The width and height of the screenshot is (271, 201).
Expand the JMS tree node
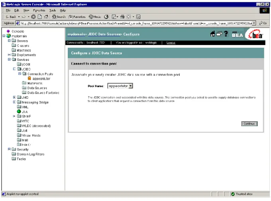[x=14, y=97]
